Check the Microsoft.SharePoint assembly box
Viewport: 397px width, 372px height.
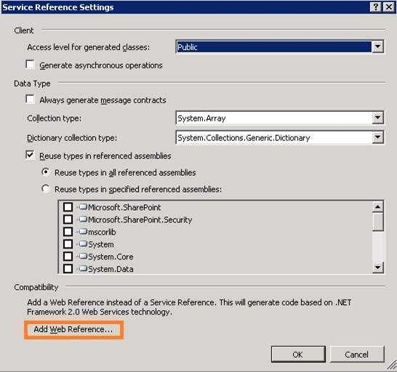(68, 207)
